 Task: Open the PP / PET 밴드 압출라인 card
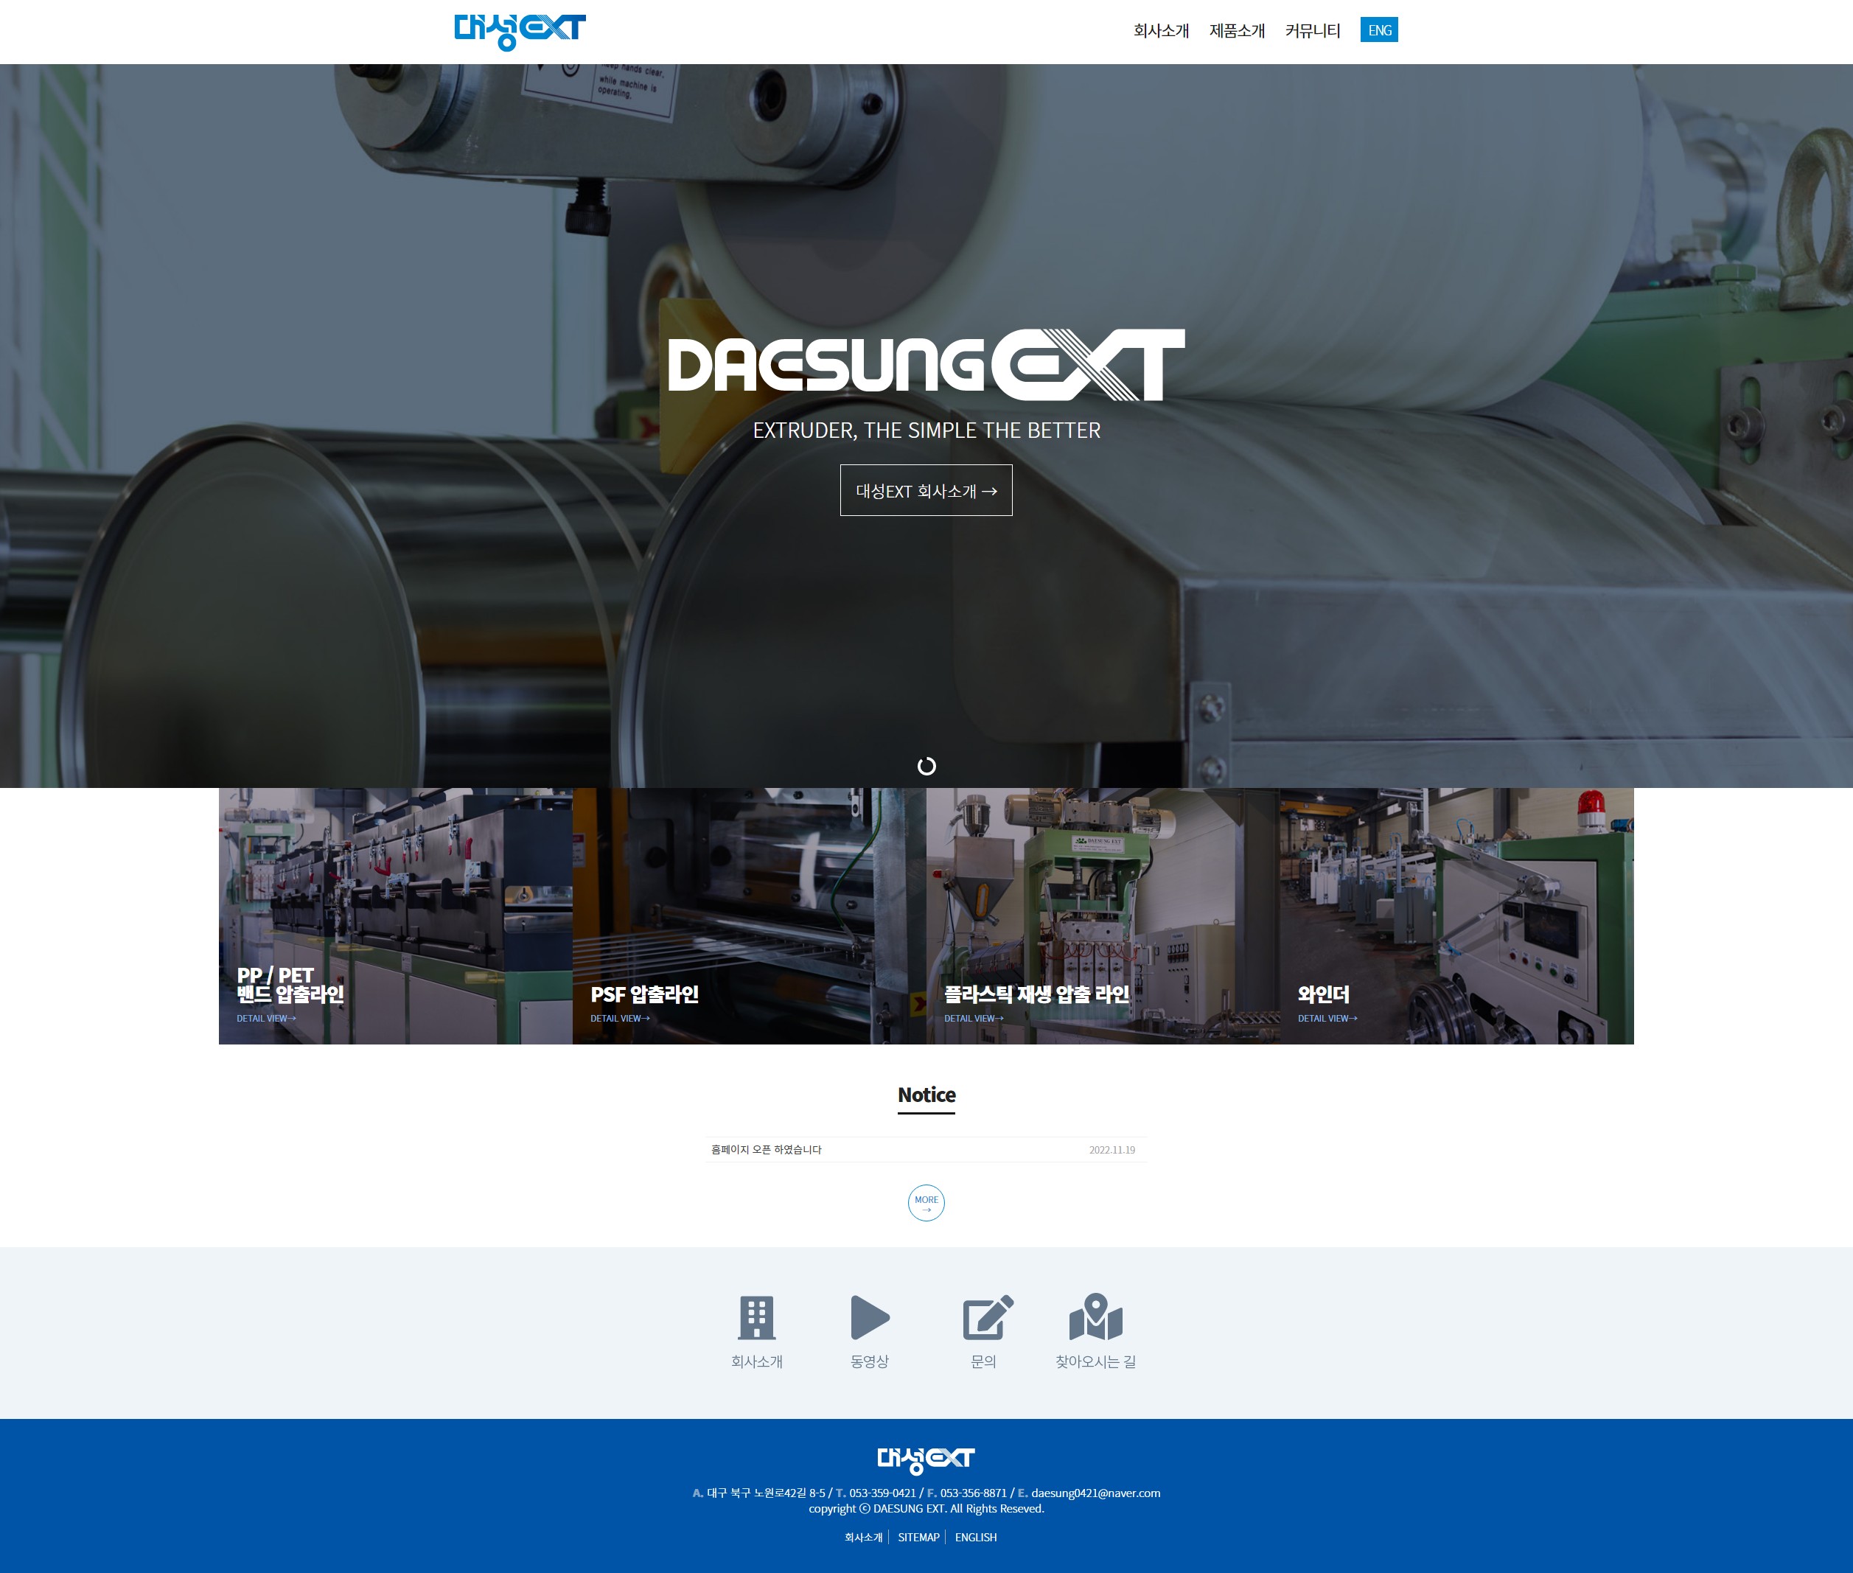395,915
